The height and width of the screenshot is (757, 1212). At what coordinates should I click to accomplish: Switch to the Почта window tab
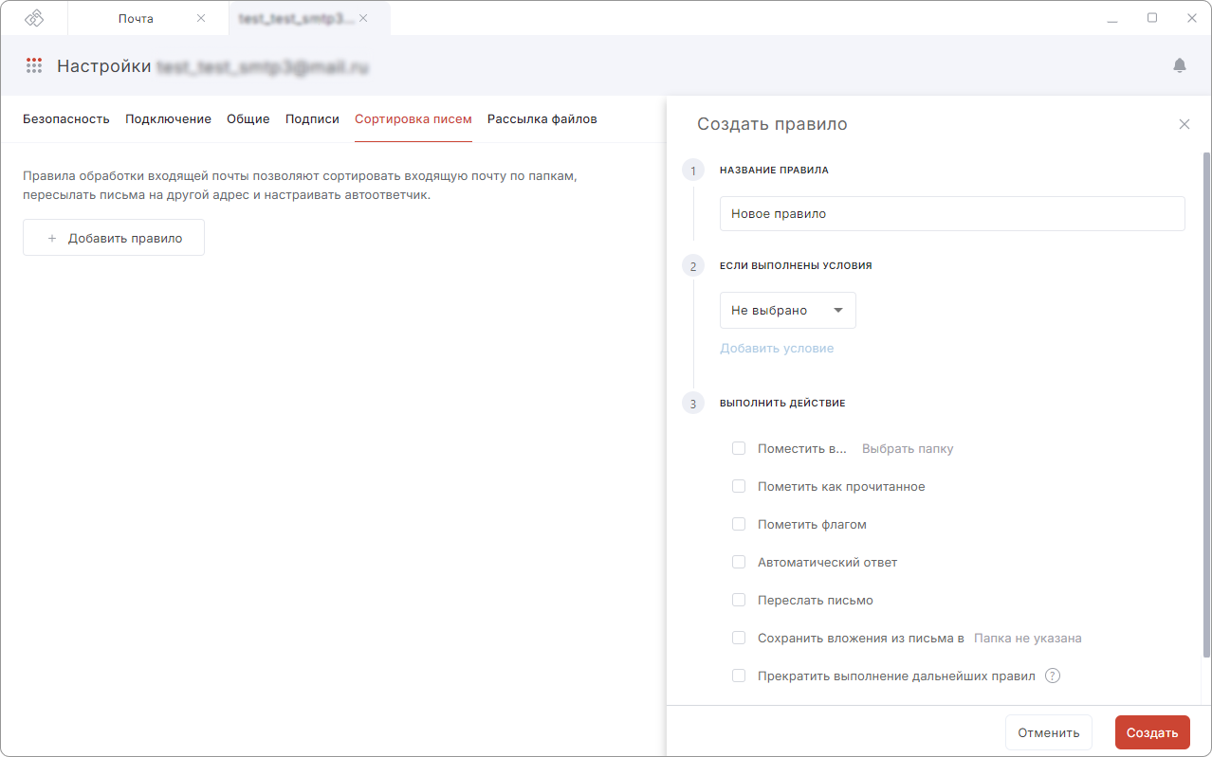(x=148, y=18)
